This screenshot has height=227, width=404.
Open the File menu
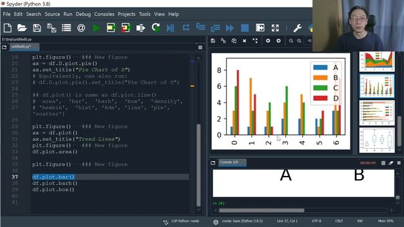pos(6,14)
